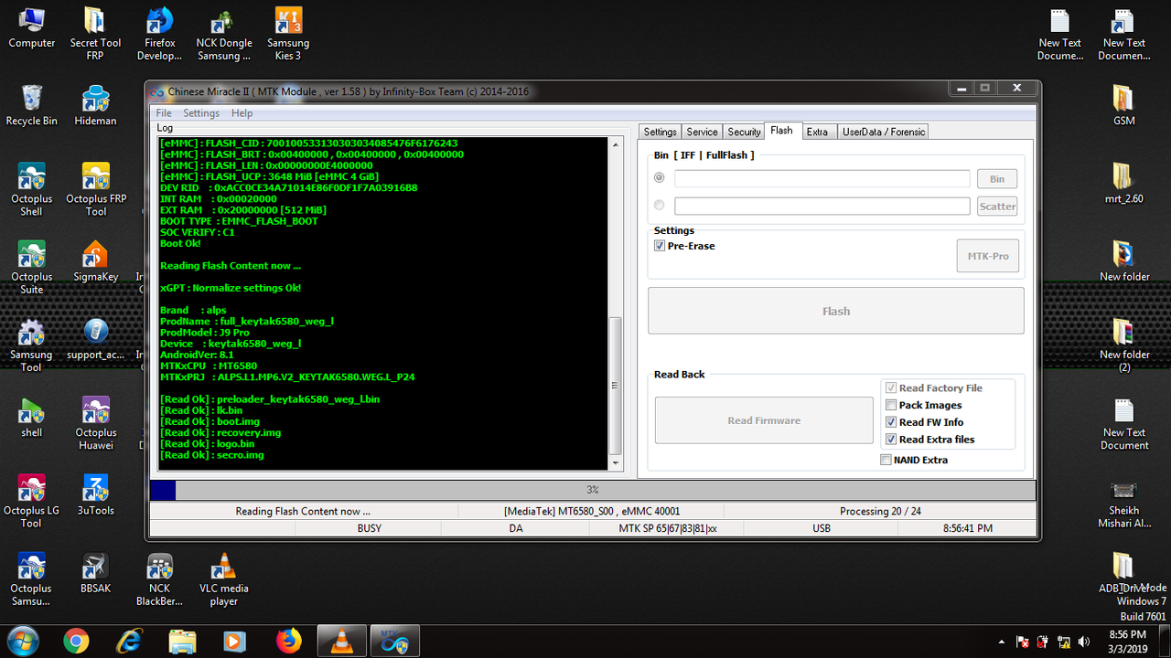This screenshot has height=658, width=1171.
Task: Click the Bin browse button
Action: (x=997, y=179)
